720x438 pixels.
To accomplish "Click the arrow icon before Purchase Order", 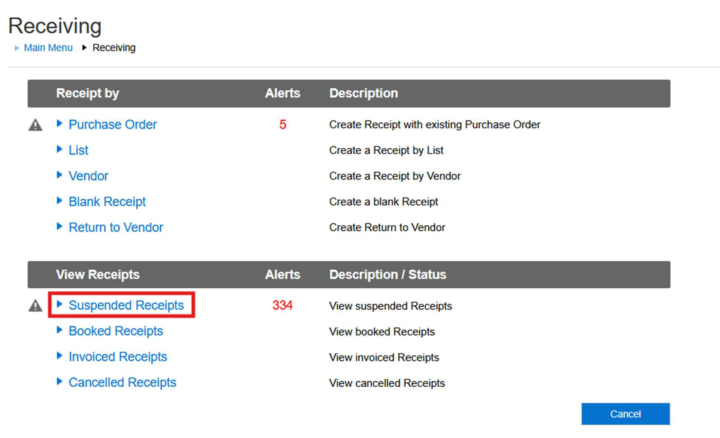I will pos(59,124).
